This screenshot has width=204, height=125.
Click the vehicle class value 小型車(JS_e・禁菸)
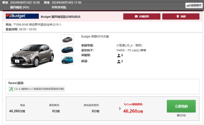click(129, 45)
